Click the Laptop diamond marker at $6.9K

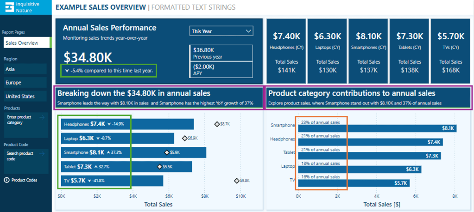click(184, 138)
